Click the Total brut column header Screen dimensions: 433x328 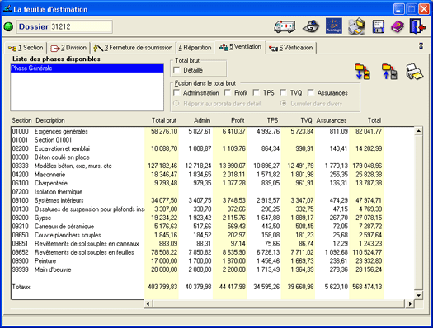pyautogui.click(x=164, y=120)
